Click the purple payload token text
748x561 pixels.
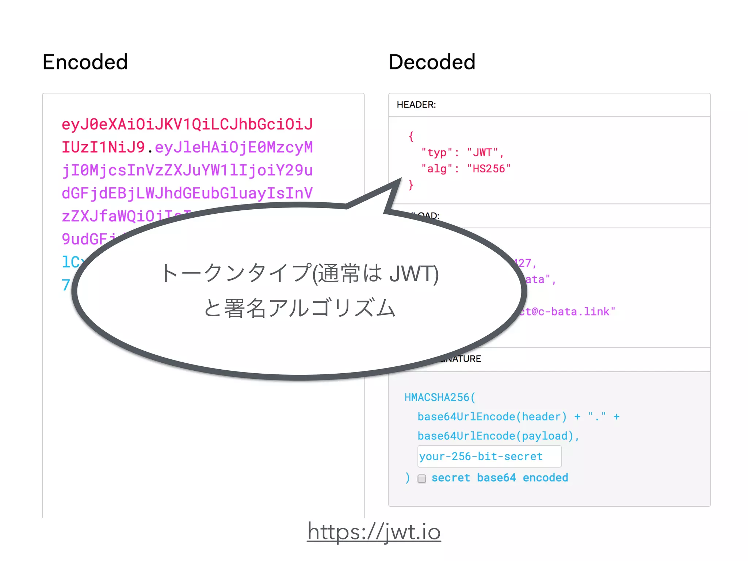[x=187, y=171]
